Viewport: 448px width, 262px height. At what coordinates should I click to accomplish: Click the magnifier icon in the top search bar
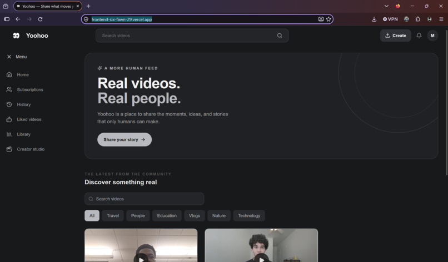[280, 36]
